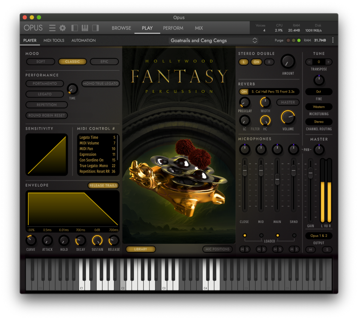Toggle RELEASE TRAILS in the Envelope section

coord(103,185)
